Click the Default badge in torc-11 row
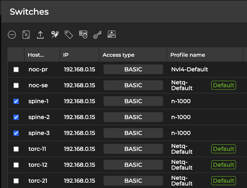This screenshot has width=247, height=188. (x=223, y=149)
